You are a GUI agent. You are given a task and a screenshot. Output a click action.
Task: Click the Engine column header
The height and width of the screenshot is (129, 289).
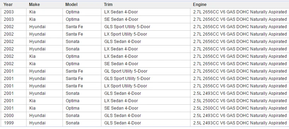pos(200,5)
